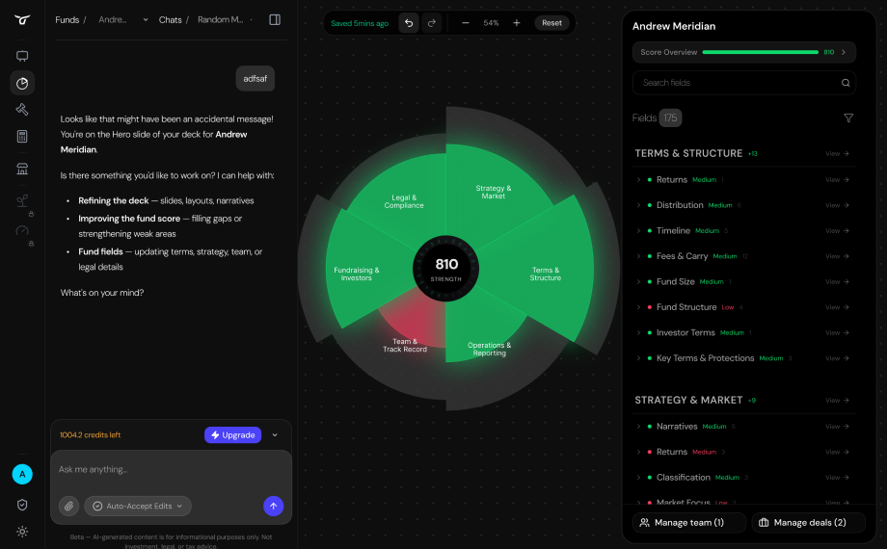Expand the Classification row
Viewport: 887px width, 549px height.
coord(638,477)
